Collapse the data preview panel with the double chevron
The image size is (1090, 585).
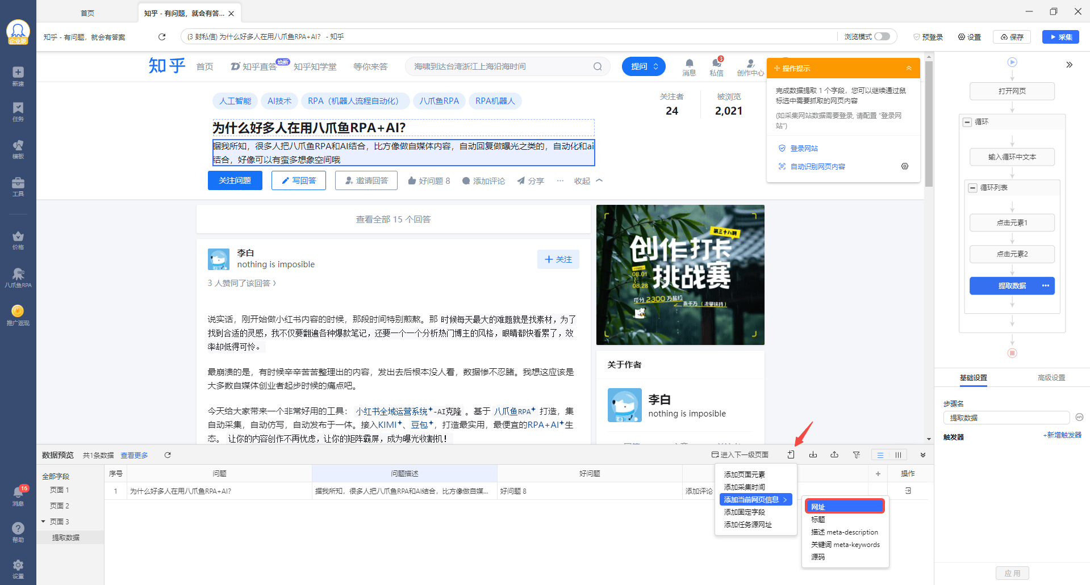click(923, 455)
